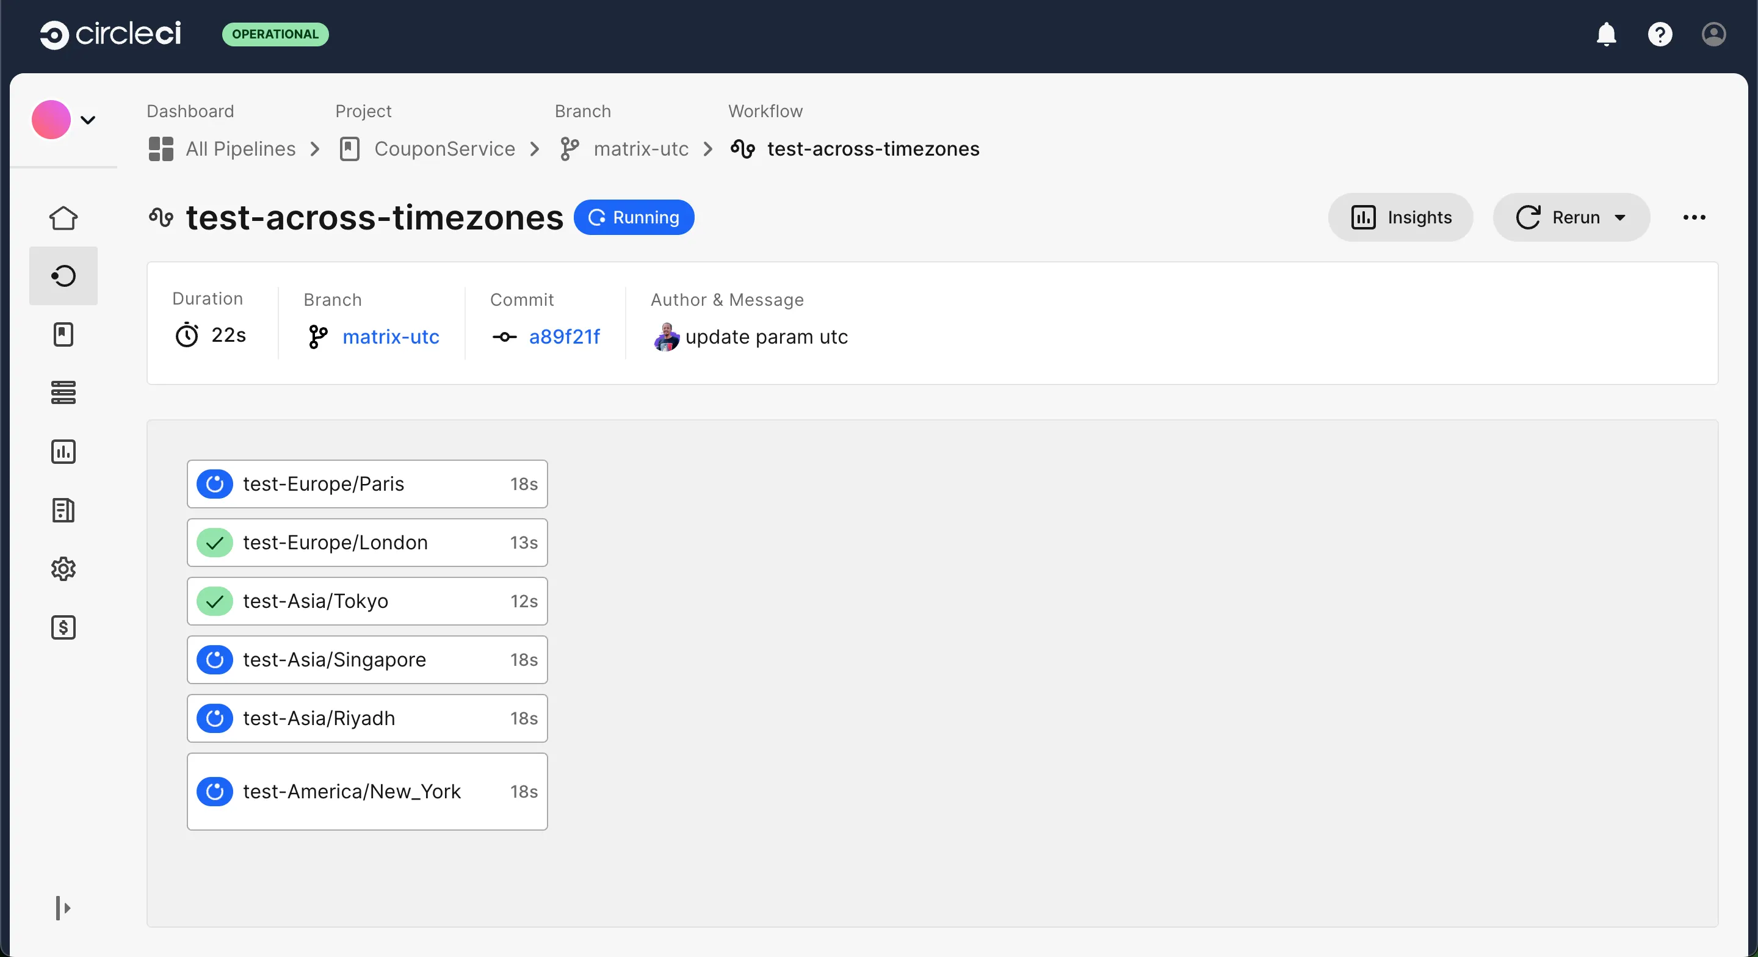1758x957 pixels.
Task: Click the All Pipelines grid icon
Action: (x=161, y=149)
